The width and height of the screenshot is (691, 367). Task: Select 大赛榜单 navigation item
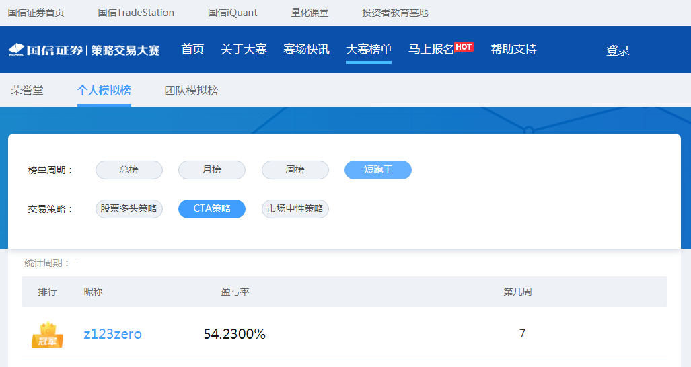(369, 49)
